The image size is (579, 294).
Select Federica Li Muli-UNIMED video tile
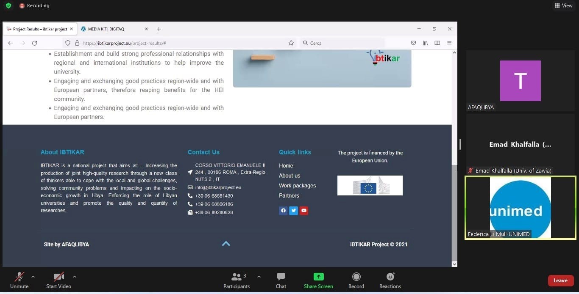(520, 208)
